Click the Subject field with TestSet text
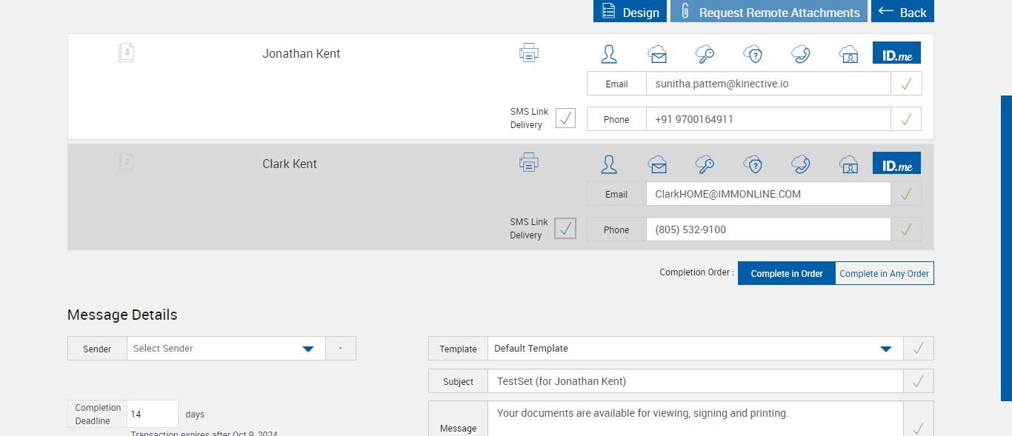This screenshot has height=436, width=1012. 695,381
